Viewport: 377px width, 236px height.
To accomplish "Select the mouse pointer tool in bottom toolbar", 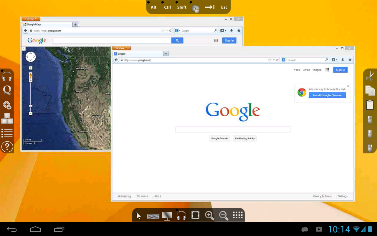I will (139, 216).
